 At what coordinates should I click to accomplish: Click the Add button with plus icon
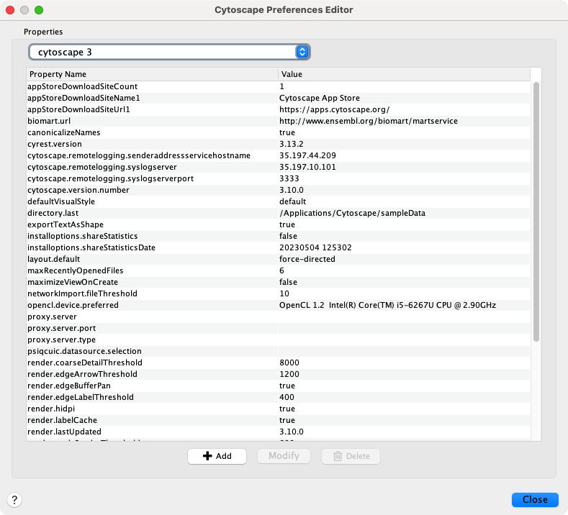click(x=217, y=456)
